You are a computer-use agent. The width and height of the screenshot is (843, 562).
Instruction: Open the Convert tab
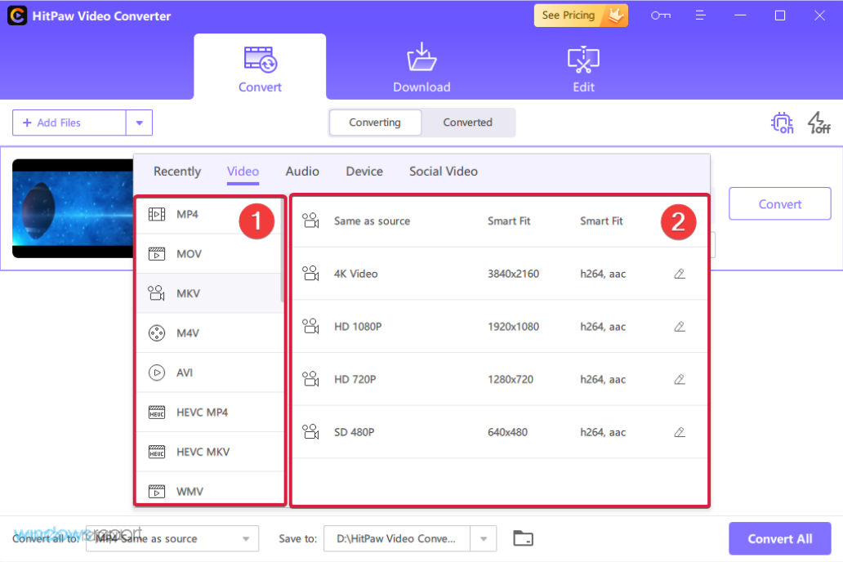pyautogui.click(x=260, y=68)
